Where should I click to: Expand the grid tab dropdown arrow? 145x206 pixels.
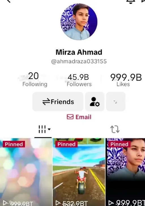[49, 129]
